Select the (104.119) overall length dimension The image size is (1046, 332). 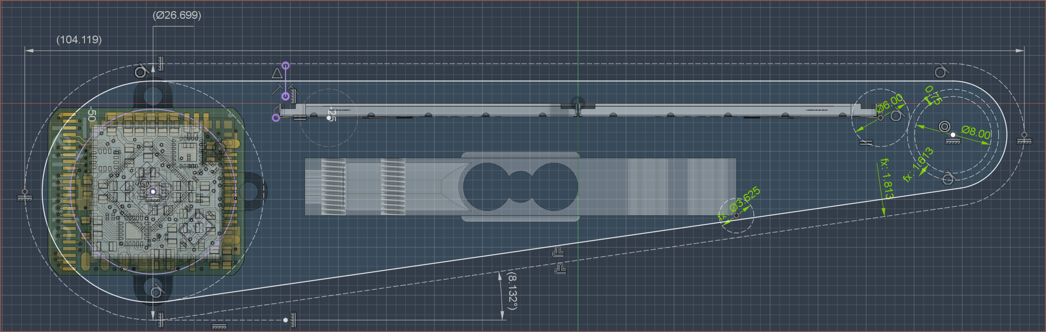coord(79,40)
